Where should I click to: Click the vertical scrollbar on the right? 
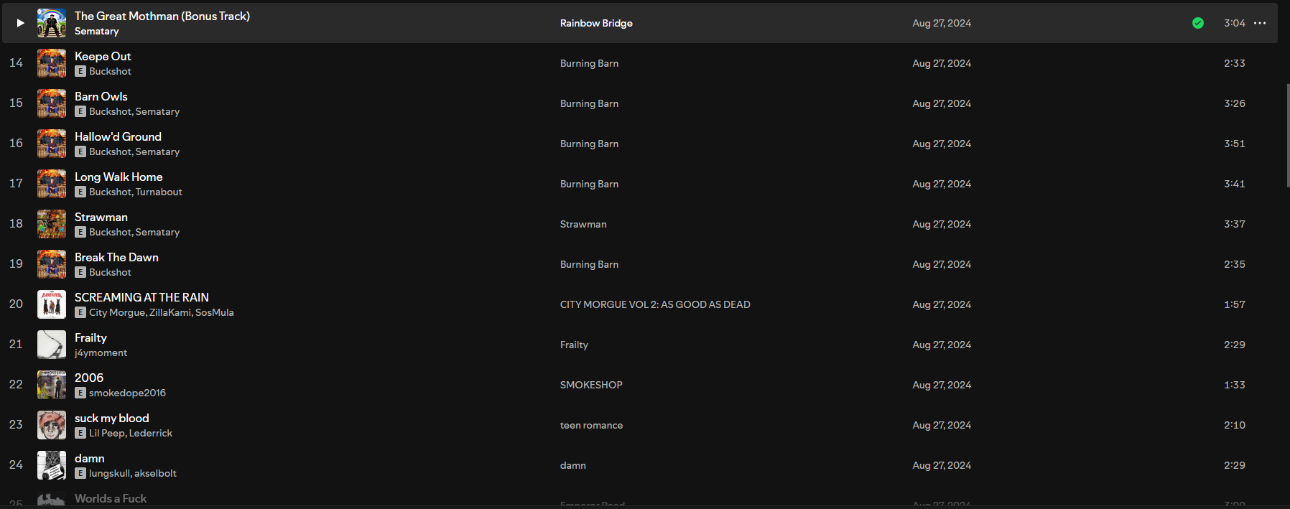pyautogui.click(x=1287, y=136)
